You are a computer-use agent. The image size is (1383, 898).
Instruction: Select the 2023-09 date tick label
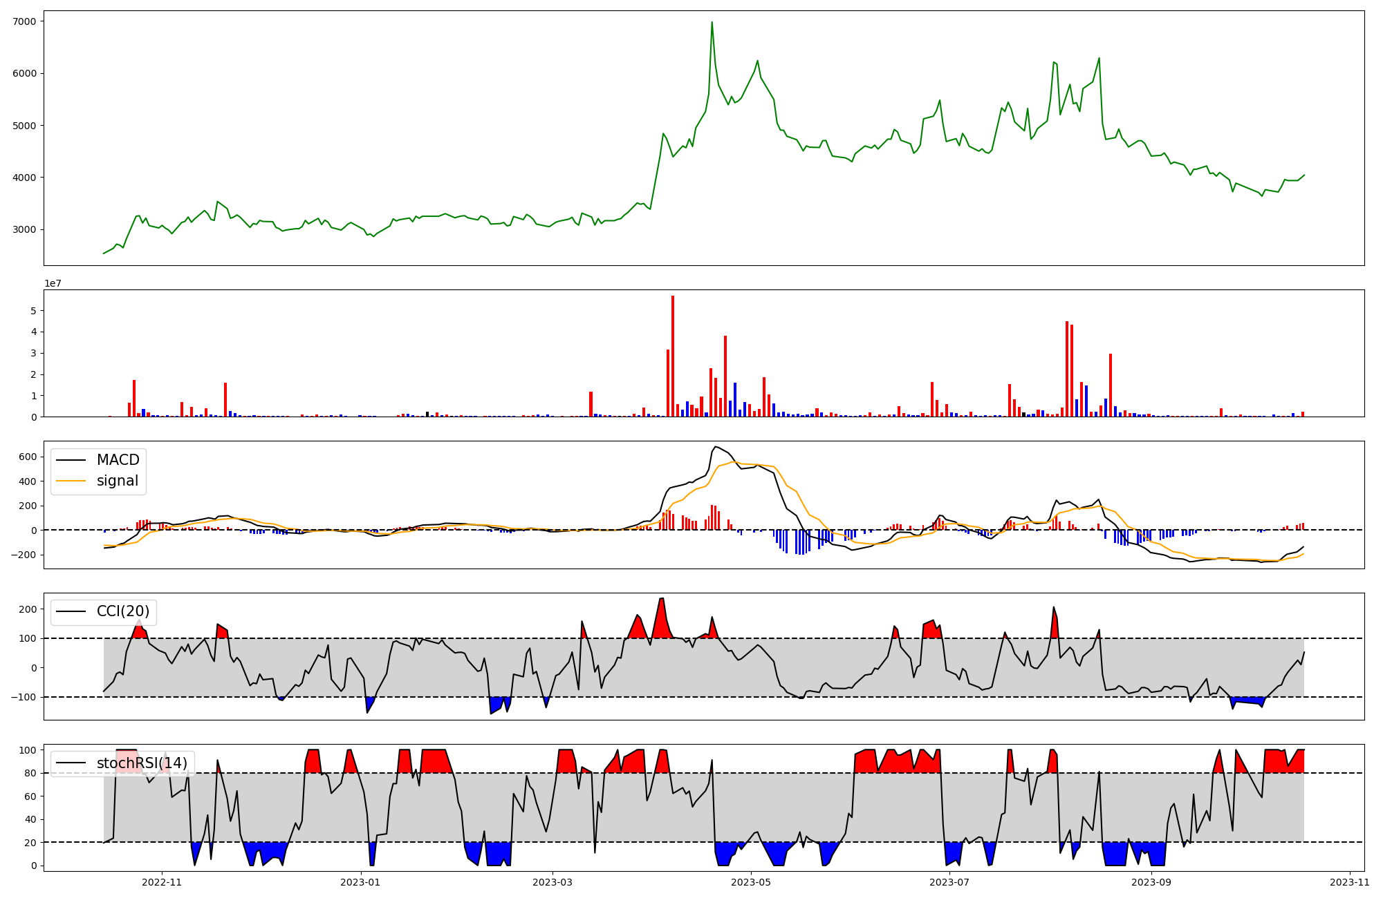pos(1151,881)
